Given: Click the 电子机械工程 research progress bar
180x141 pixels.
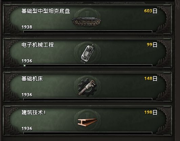Looking at the screenshot, I should tap(88, 66).
